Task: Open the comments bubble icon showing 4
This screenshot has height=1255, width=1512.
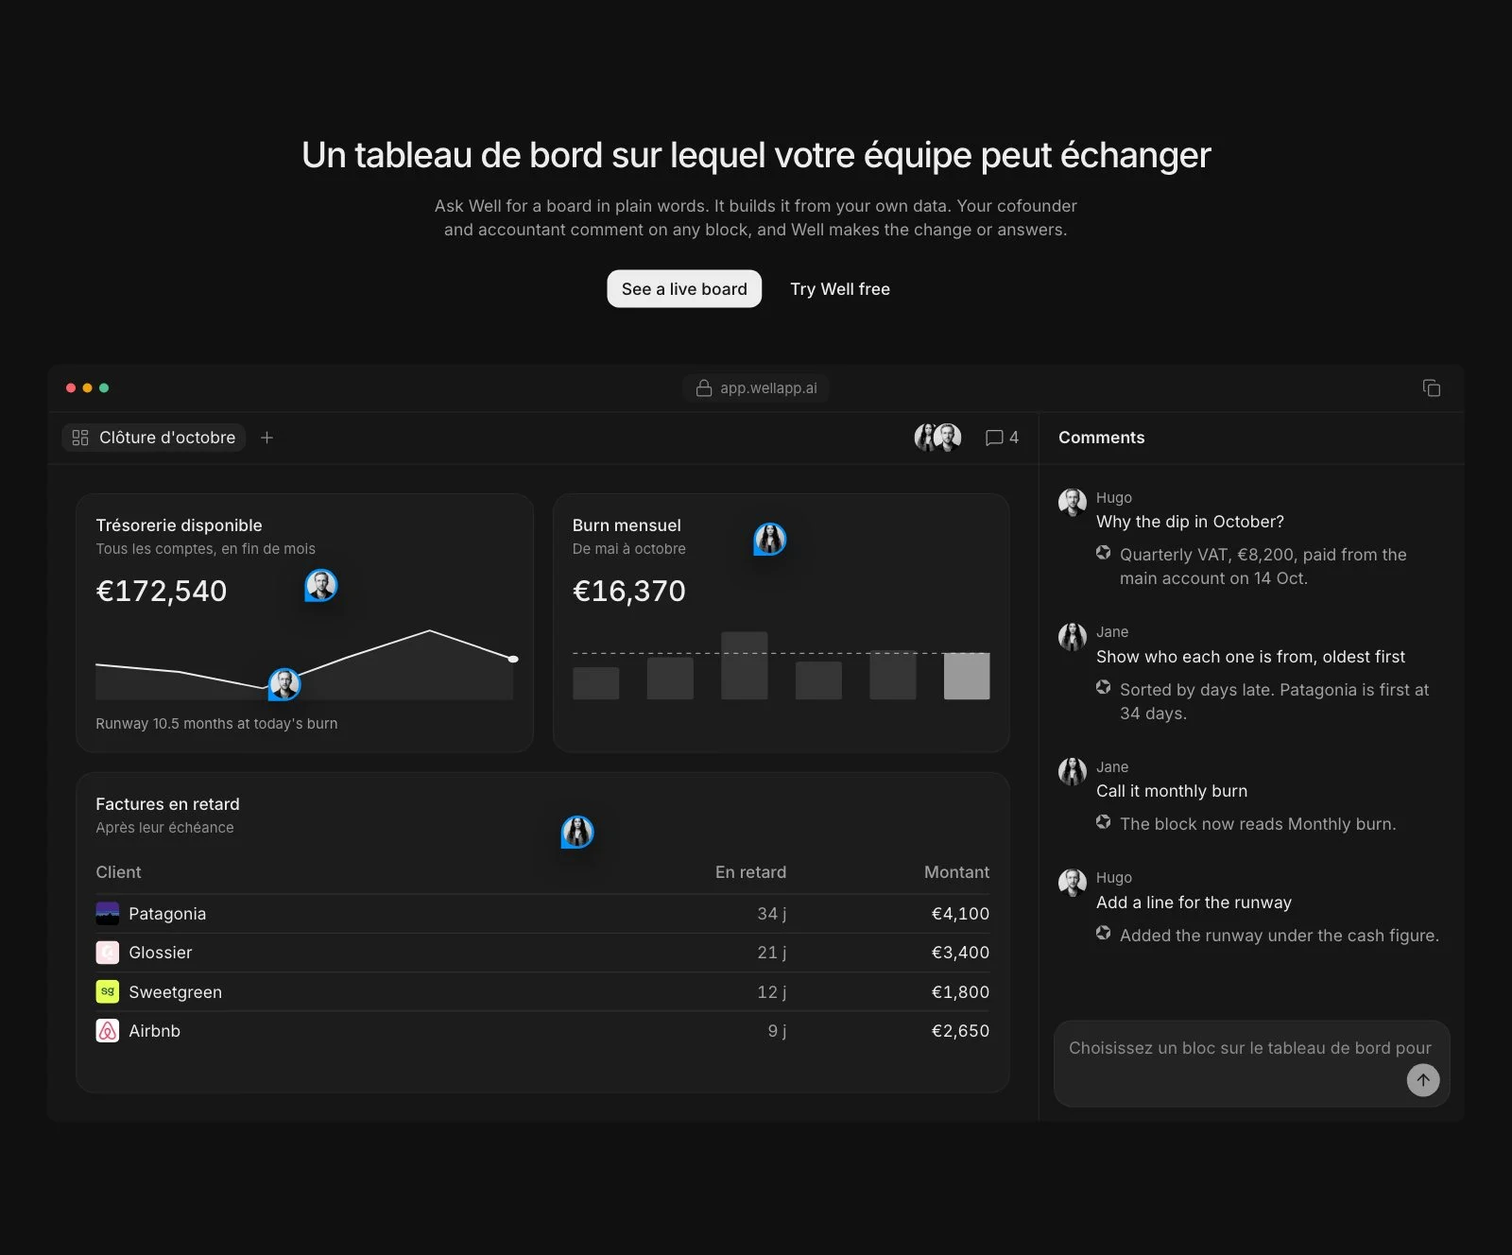Action: [x=1002, y=438]
